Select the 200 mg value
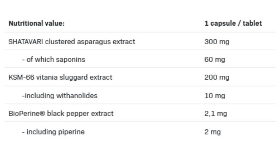 pyautogui.click(x=217, y=77)
